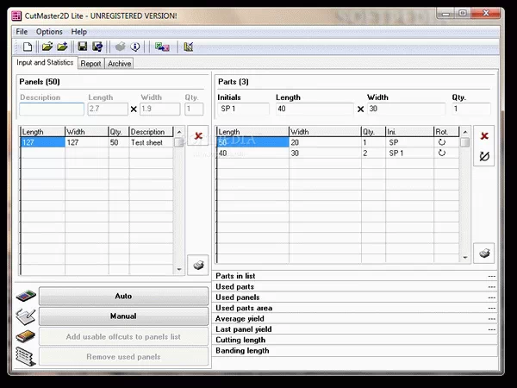Click the ruler-and-triangle settings icon
This screenshot has width=517, height=388.
pos(189,47)
